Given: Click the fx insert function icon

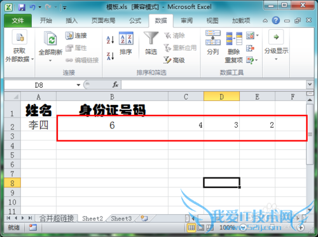Looking at the screenshot, I should click(115, 85).
